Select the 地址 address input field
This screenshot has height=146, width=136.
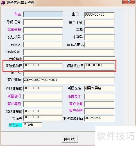point(69,73)
